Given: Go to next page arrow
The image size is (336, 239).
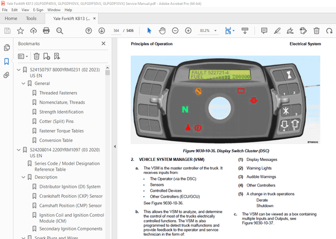Looking at the screenshot, I should [x=101, y=31].
